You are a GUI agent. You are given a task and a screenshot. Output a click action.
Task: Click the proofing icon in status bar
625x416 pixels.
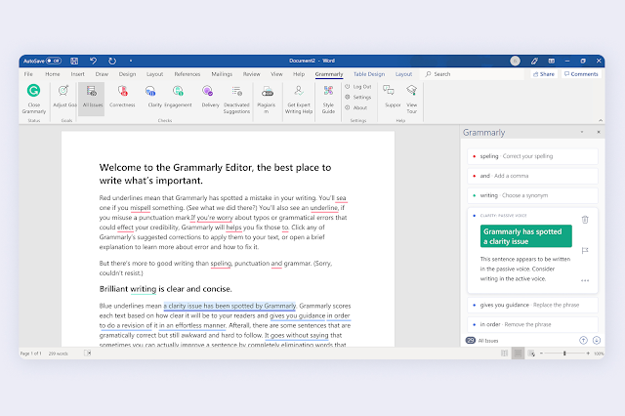tap(88, 354)
